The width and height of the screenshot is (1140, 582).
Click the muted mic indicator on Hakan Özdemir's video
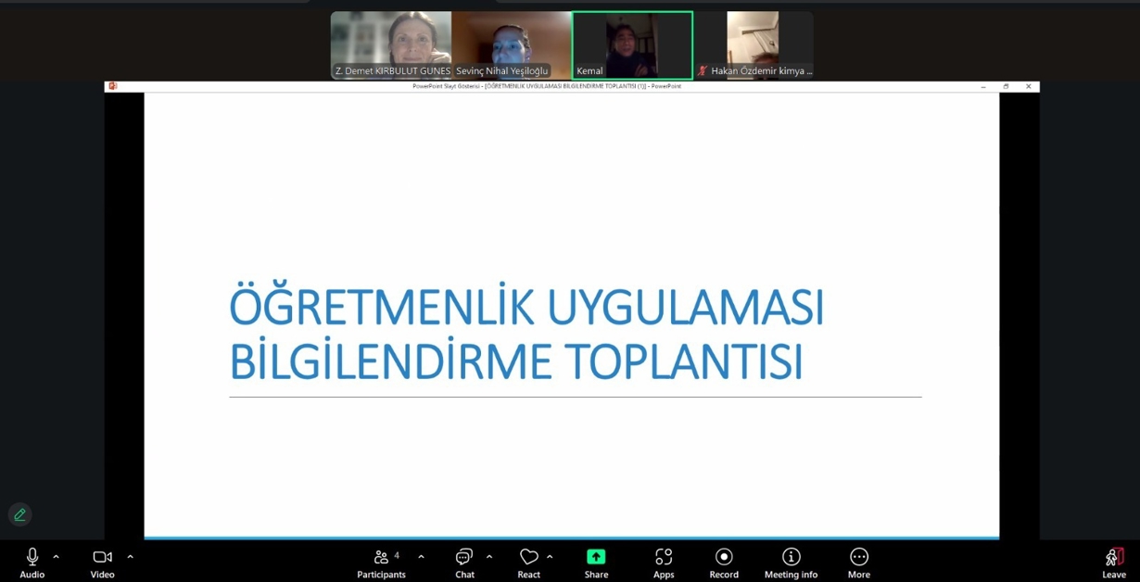[x=702, y=70]
